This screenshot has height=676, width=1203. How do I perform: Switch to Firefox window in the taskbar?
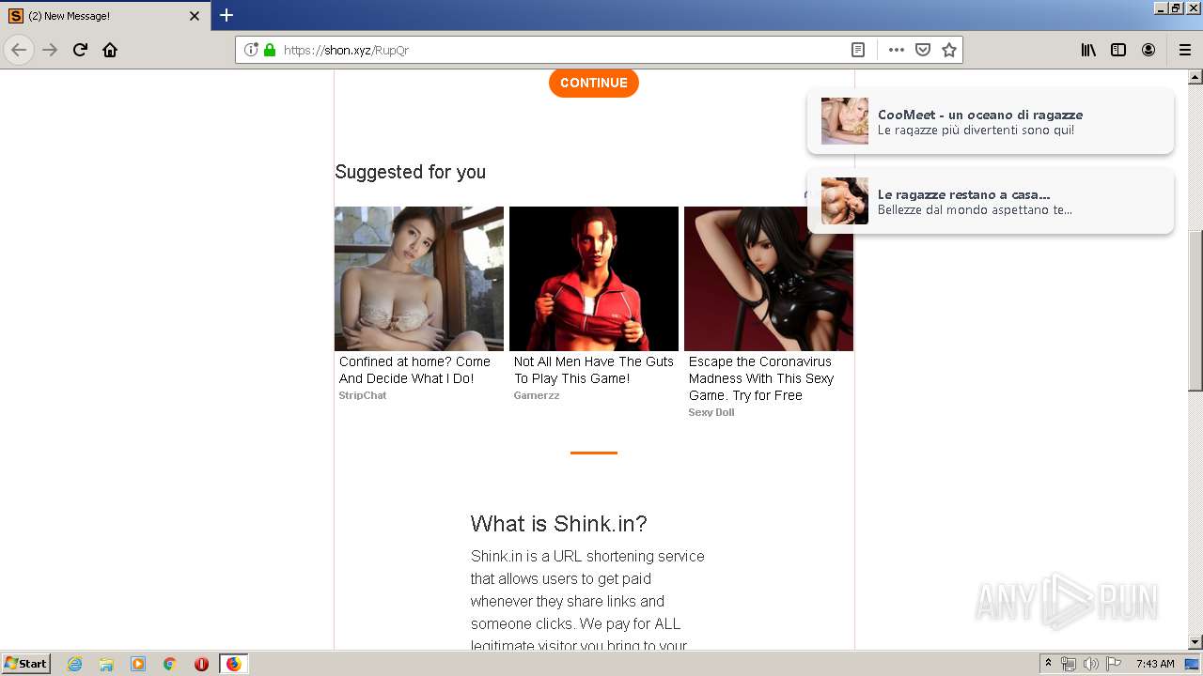233,664
